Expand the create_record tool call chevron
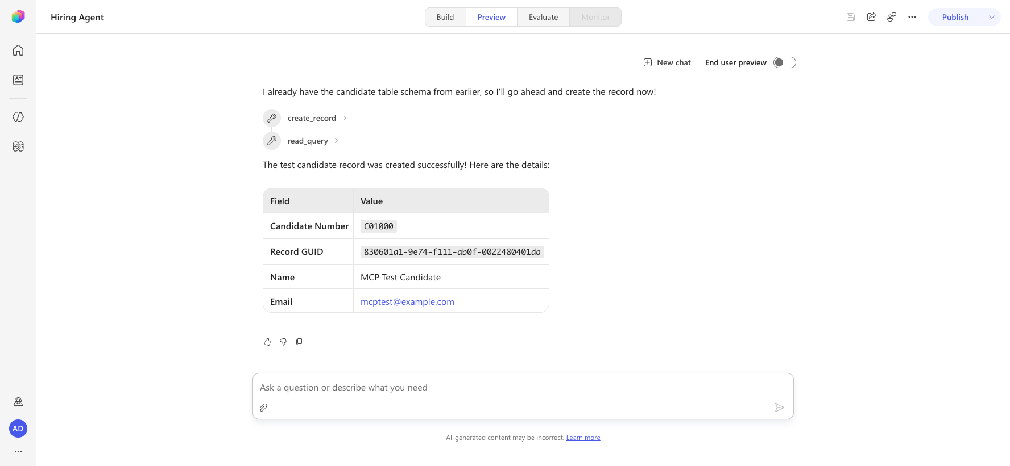The image size is (1010, 466). tap(345, 118)
